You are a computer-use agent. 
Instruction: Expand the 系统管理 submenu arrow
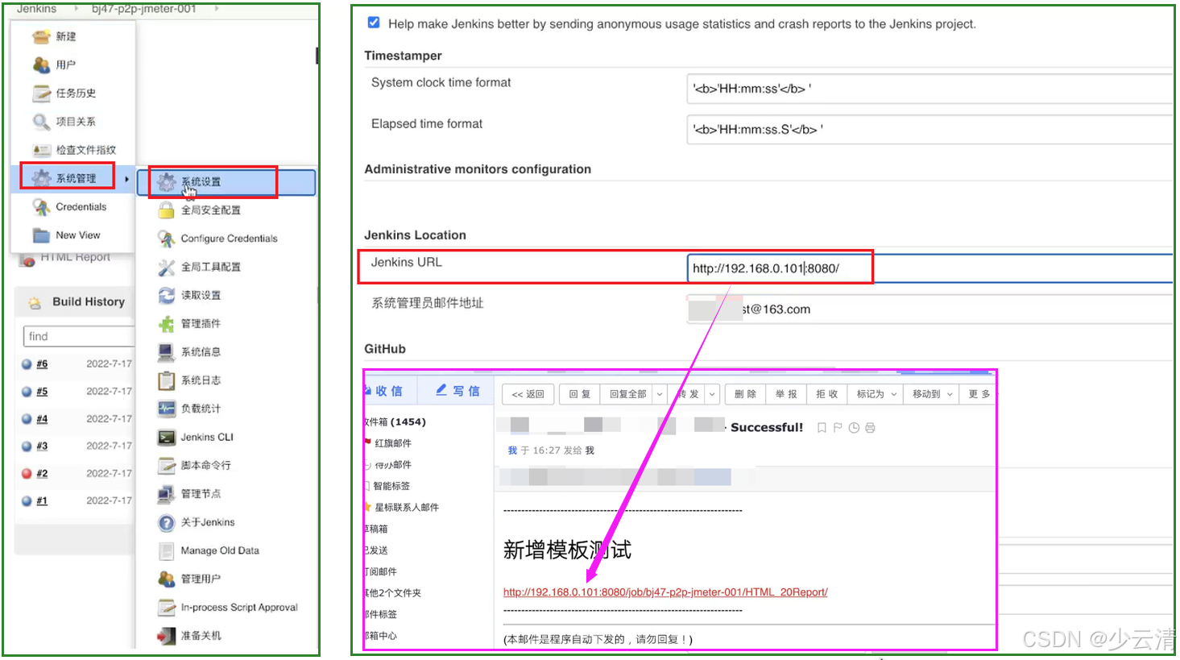click(x=126, y=179)
